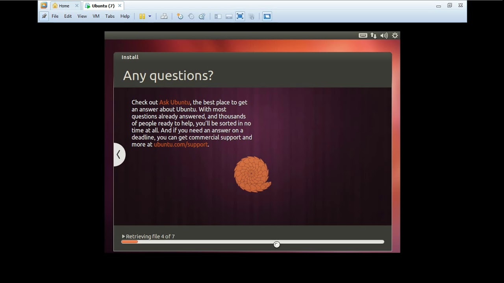Send Ctrl+Alt+Del to the VM
This screenshot has width=504, height=283.
coord(164,16)
